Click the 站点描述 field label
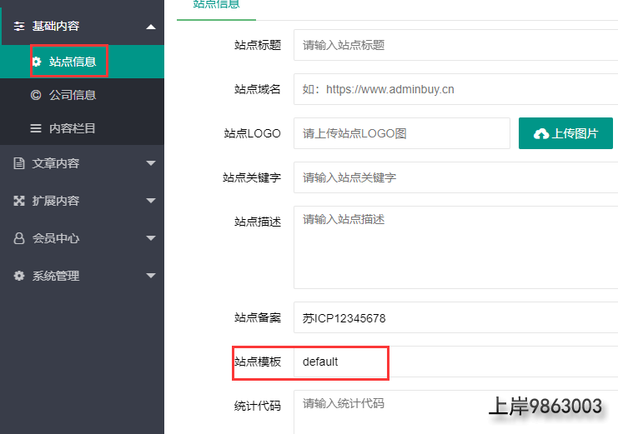 click(258, 222)
